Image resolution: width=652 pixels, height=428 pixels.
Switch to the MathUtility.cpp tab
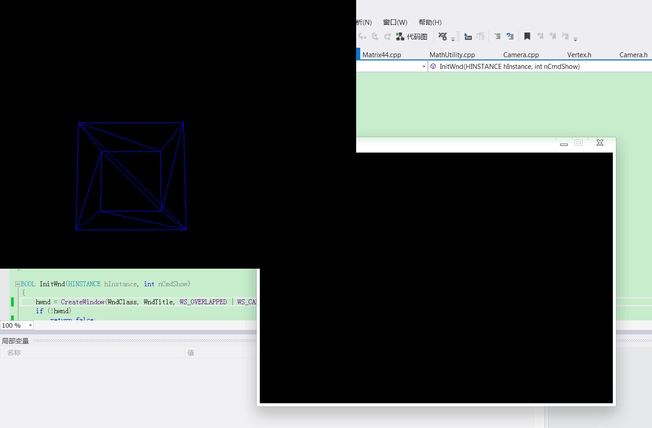point(452,54)
